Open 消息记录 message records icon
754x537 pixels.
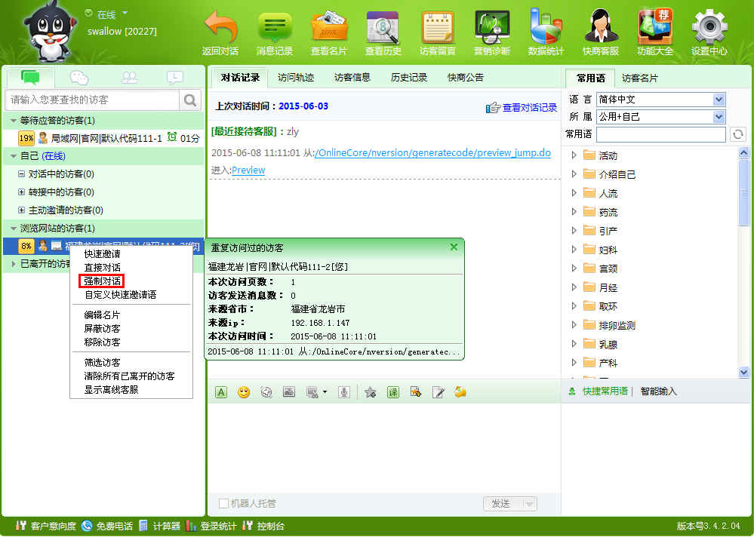[x=275, y=29]
